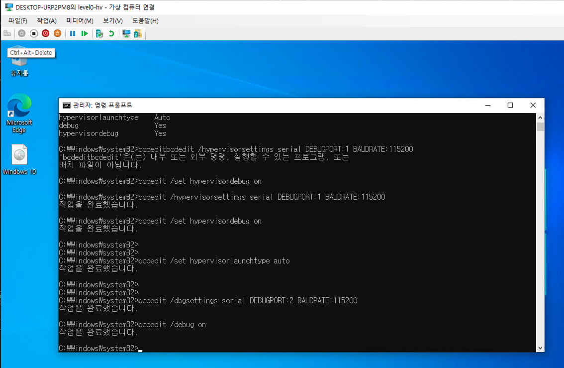This screenshot has height=368, width=564.
Task: Turn off the VM using the stop icon
Action: point(32,33)
